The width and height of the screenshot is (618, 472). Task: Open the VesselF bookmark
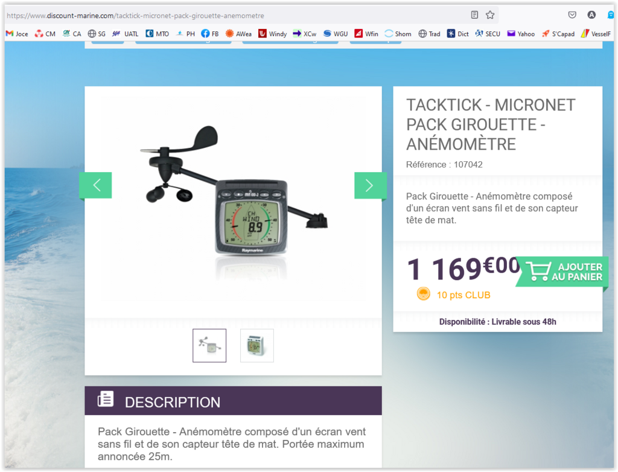(x=596, y=34)
